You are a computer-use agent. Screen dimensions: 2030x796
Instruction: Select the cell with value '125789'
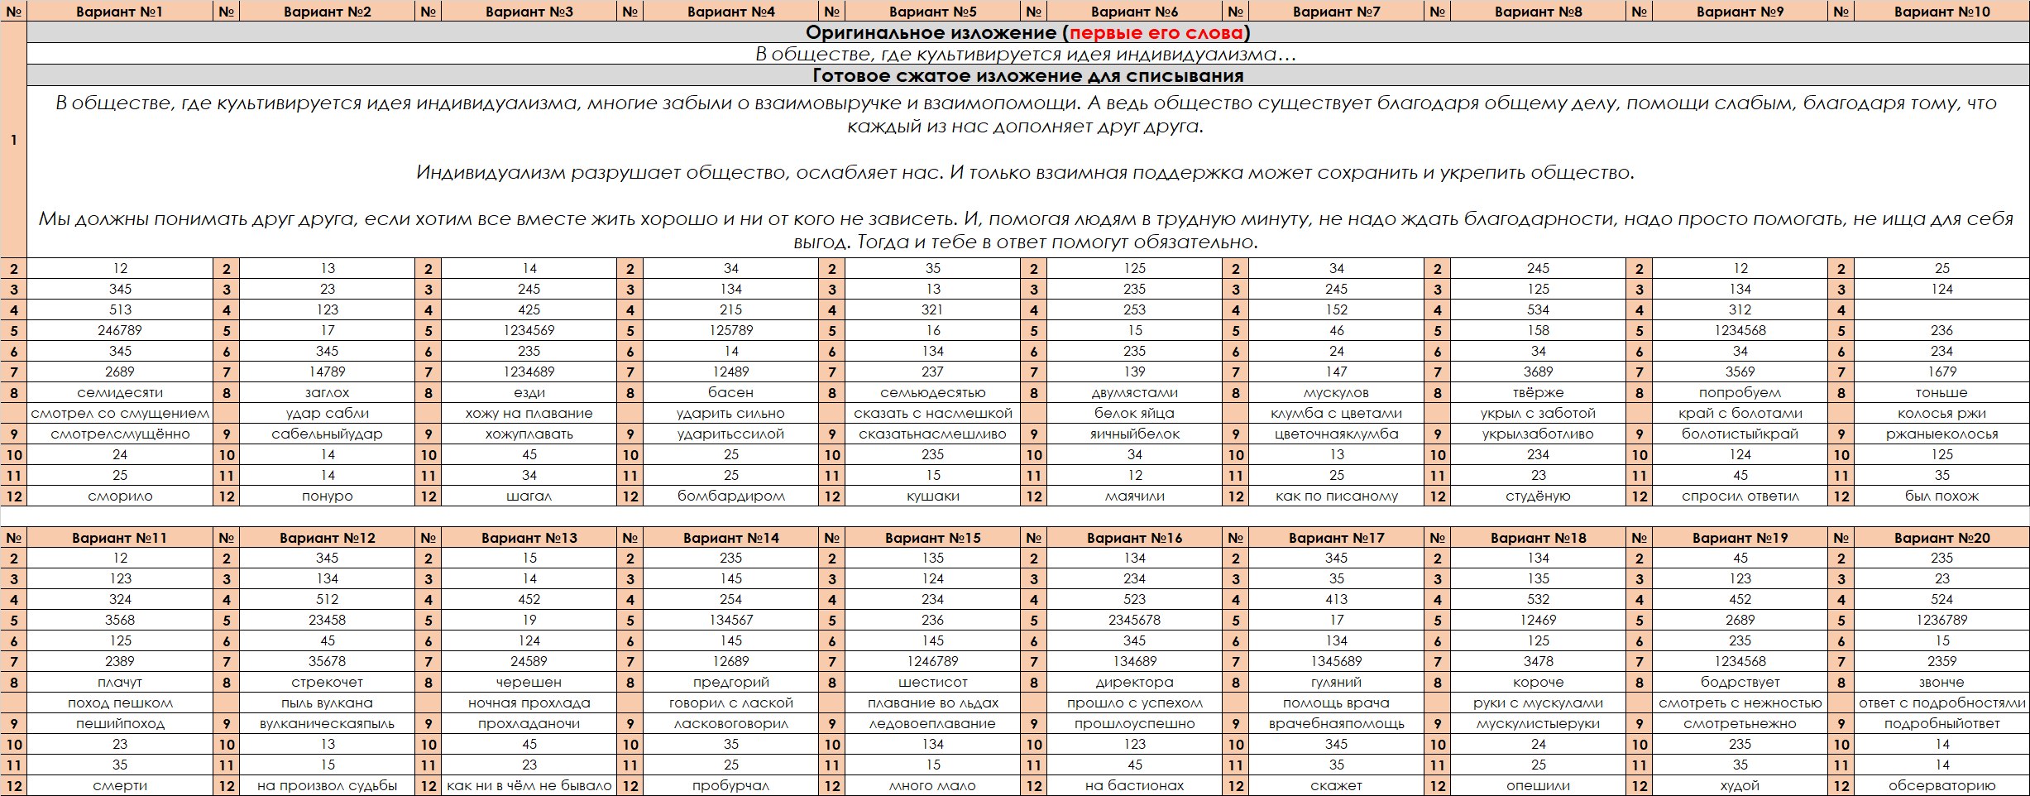click(730, 331)
